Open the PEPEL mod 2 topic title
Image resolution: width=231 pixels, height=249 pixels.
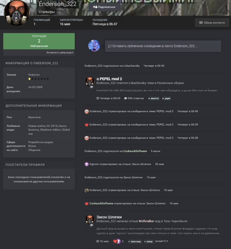[111, 79]
